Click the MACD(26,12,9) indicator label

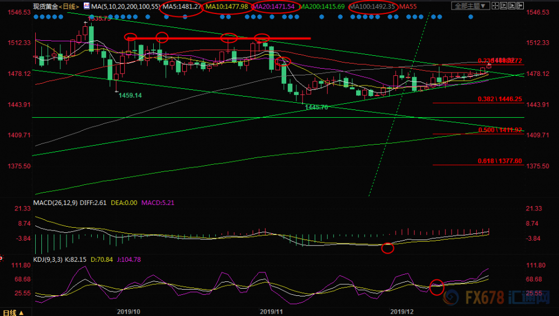click(55, 203)
